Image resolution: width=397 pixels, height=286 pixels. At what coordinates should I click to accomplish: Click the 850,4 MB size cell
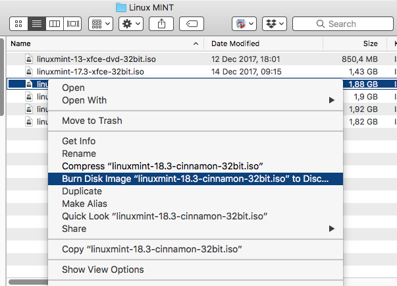[359, 59]
